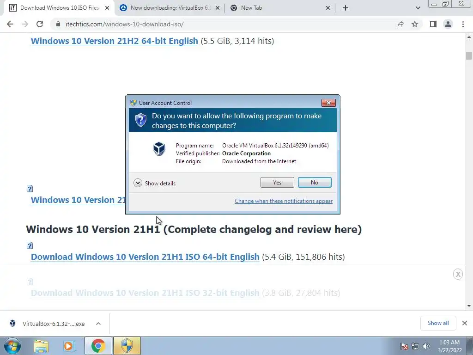
Task: Click Show all downloads button
Action: click(438, 323)
